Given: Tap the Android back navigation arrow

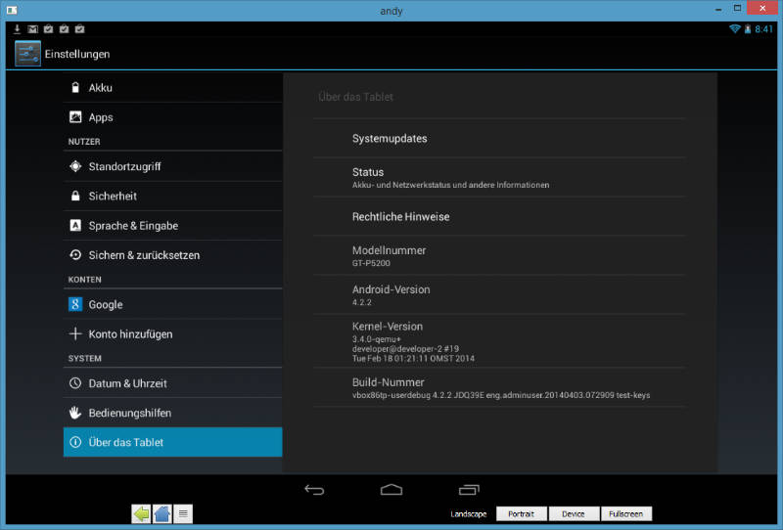Looking at the screenshot, I should point(313,490).
